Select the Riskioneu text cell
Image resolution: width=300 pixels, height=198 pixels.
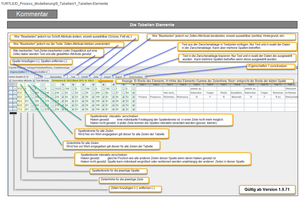click(278, 93)
